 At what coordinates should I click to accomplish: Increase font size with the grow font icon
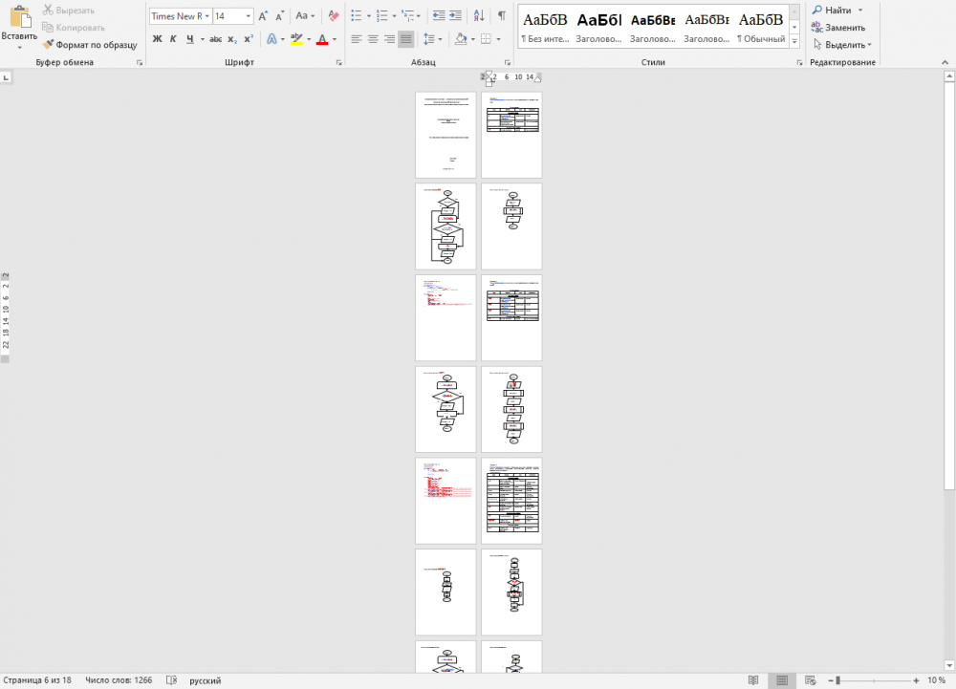tap(263, 16)
